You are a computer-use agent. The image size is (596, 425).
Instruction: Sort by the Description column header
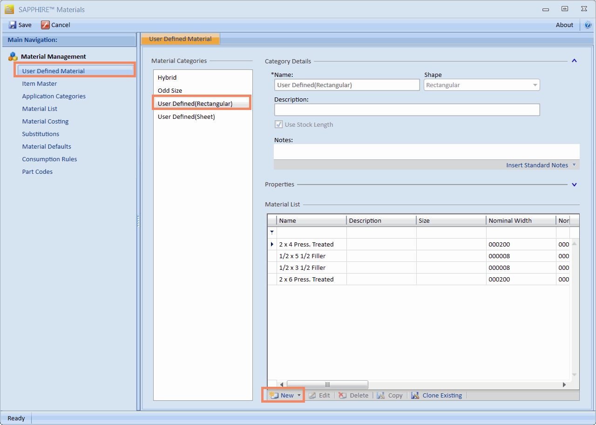click(x=381, y=220)
